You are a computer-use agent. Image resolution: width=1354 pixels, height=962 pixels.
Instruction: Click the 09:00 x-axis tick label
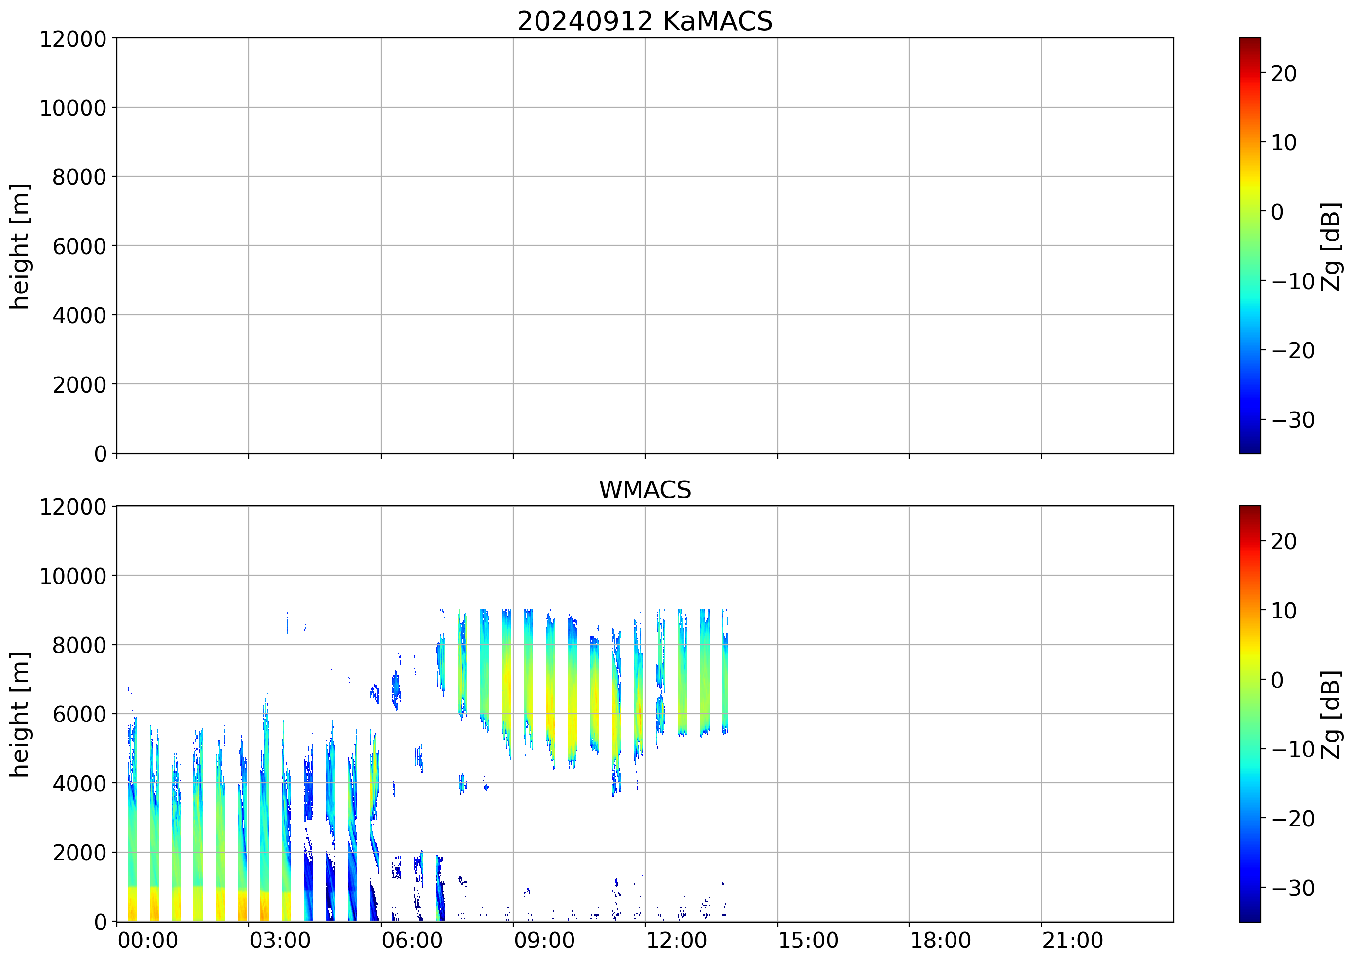point(544,941)
